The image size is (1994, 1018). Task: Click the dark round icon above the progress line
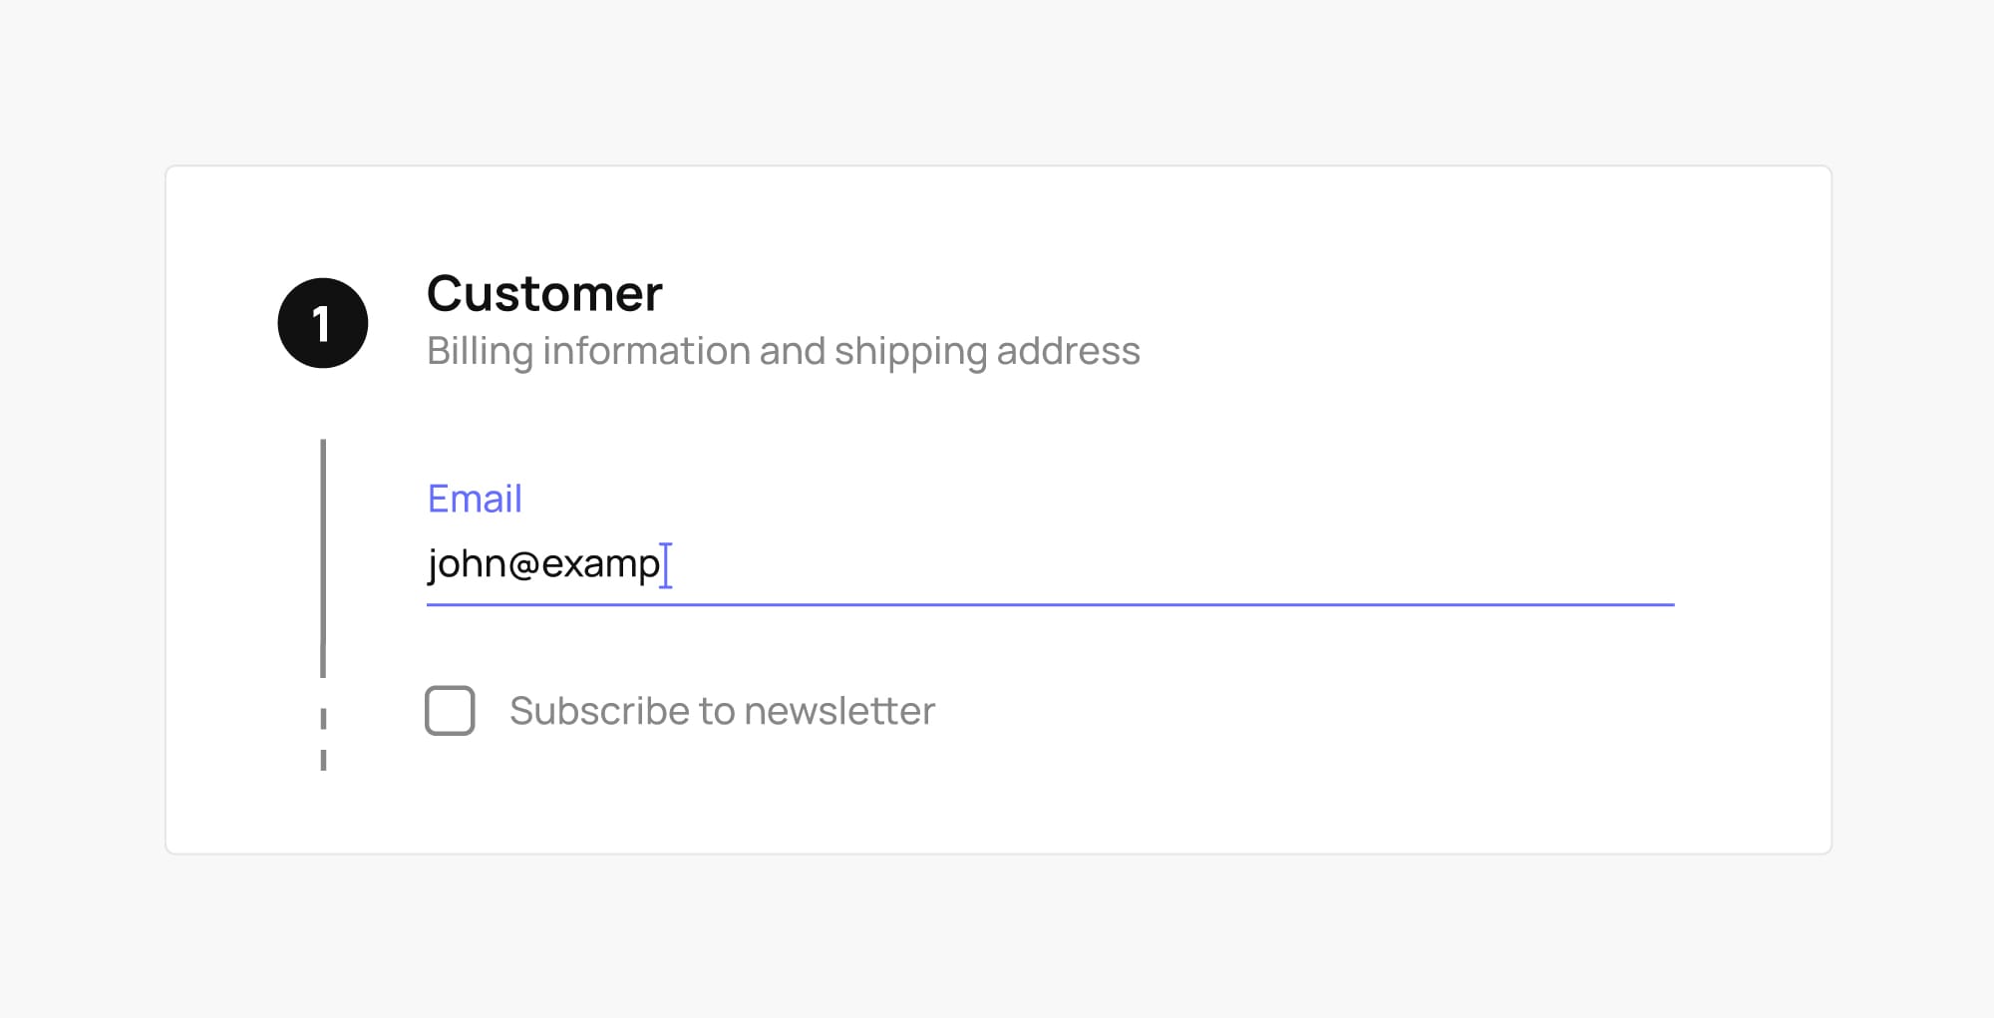[321, 321]
